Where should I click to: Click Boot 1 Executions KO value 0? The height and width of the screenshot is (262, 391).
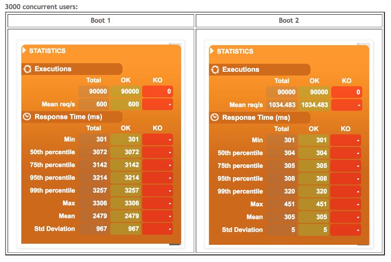[158, 92]
